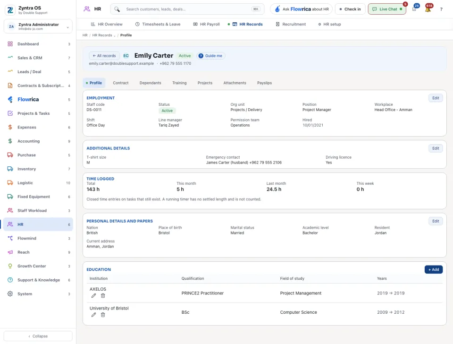Click the Flowmind branch icon

pos(10,238)
